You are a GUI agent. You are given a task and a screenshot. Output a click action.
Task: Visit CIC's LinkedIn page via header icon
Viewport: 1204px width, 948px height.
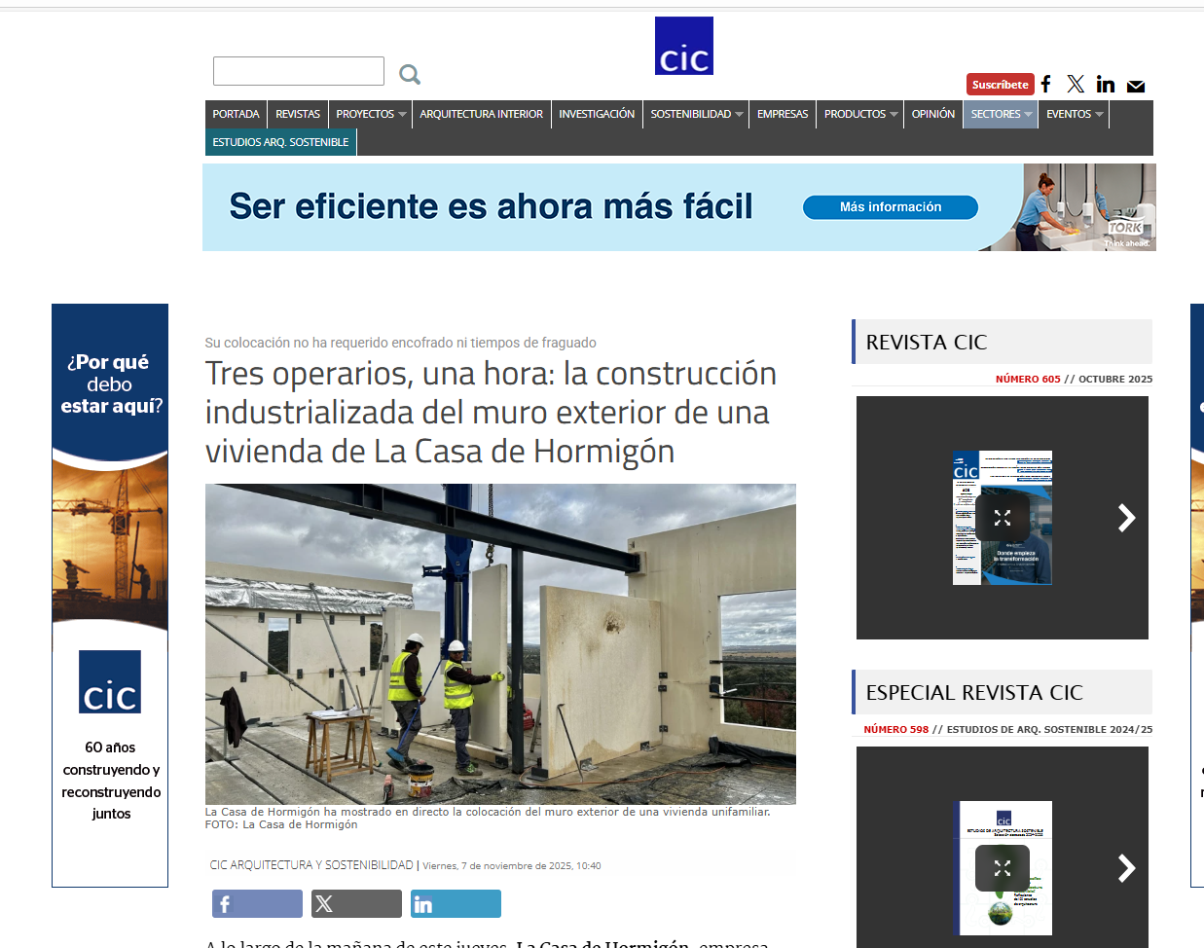[1106, 85]
